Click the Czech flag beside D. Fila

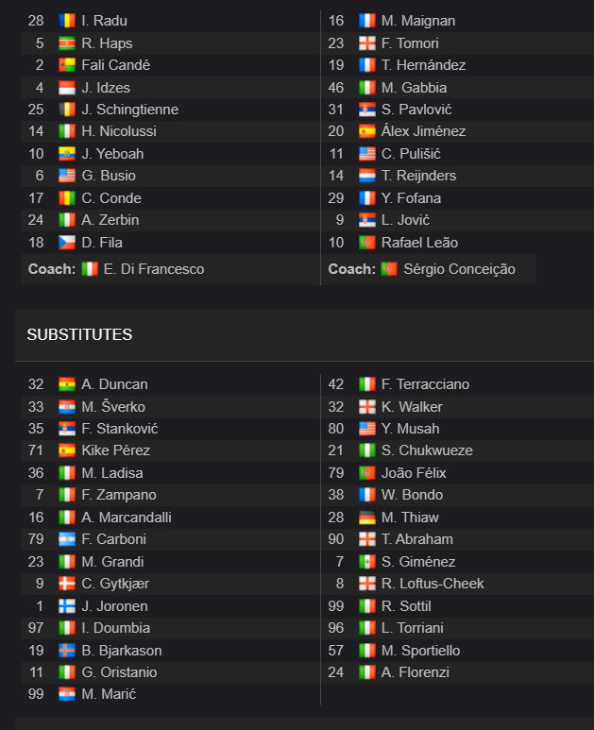pyautogui.click(x=67, y=243)
